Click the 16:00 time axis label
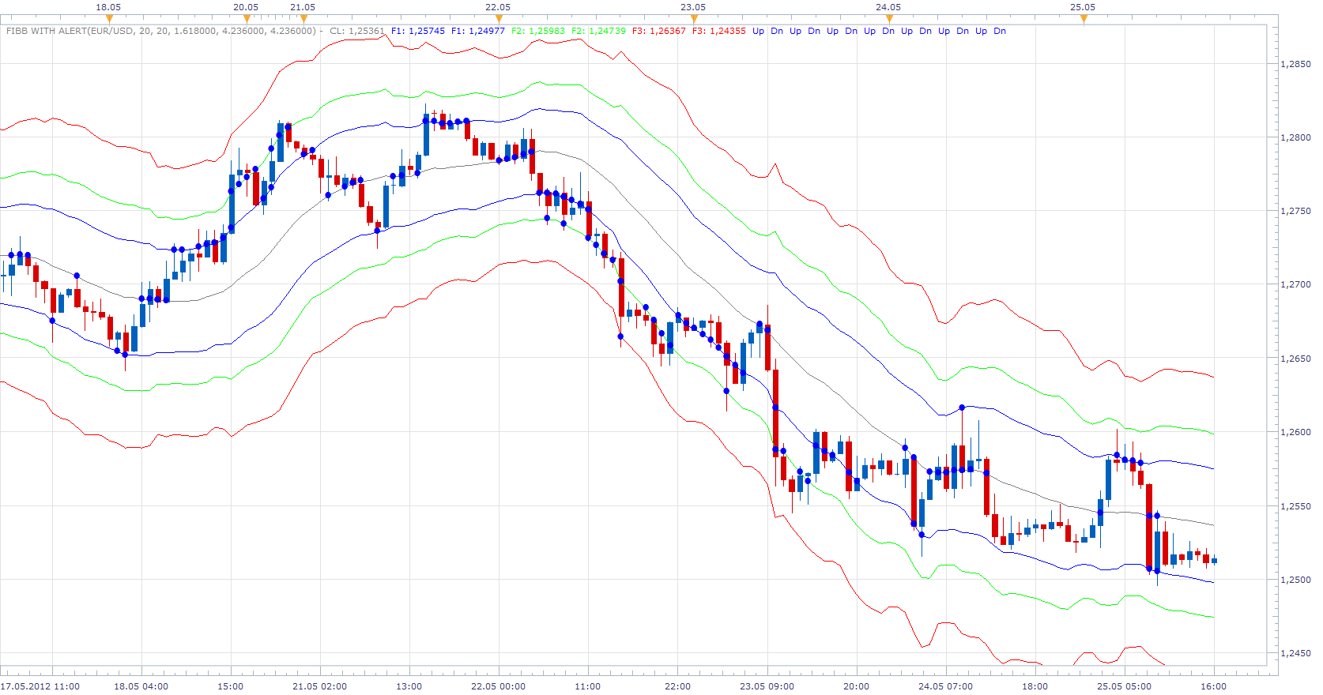1323x695 pixels. pos(1214,686)
